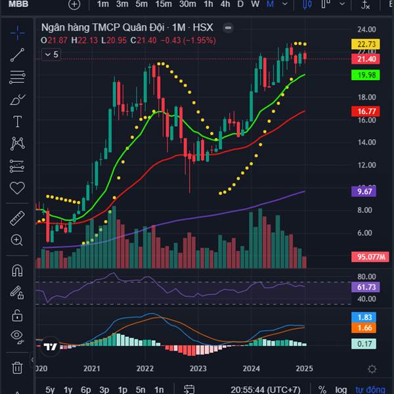
Task: Toggle percent scale mode
Action: [x=322, y=389]
